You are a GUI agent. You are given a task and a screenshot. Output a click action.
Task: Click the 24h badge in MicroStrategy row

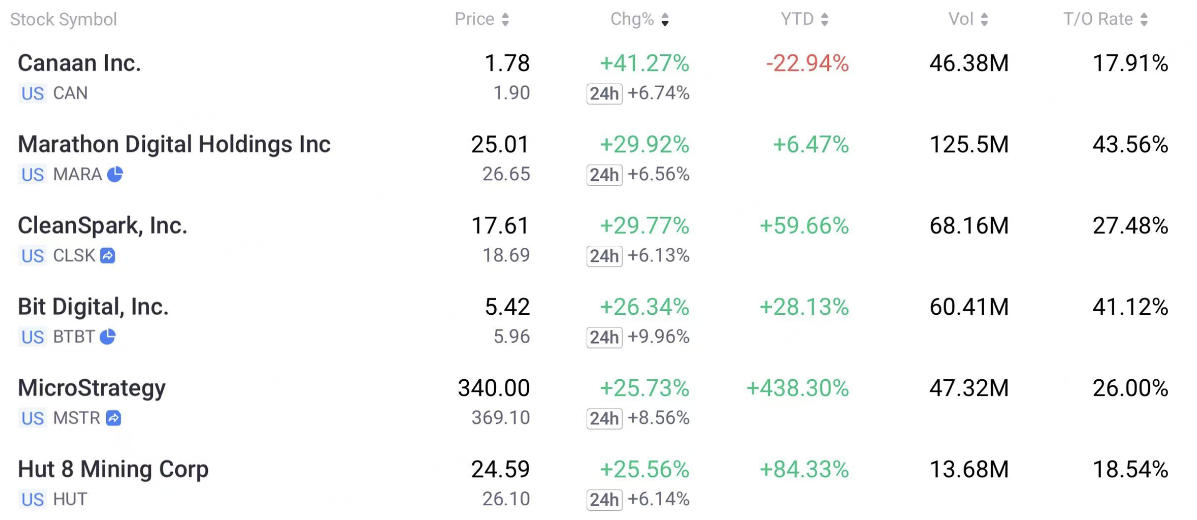click(604, 418)
